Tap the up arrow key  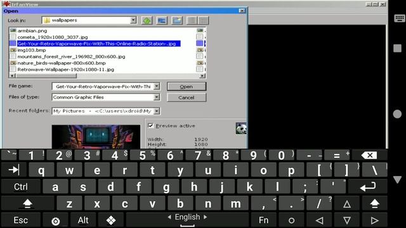click(x=347, y=204)
